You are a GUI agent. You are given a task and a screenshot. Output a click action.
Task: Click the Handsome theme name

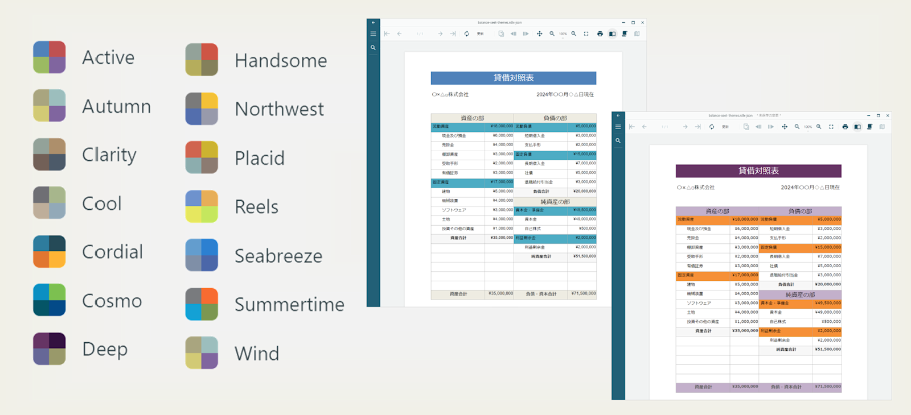coord(281,60)
